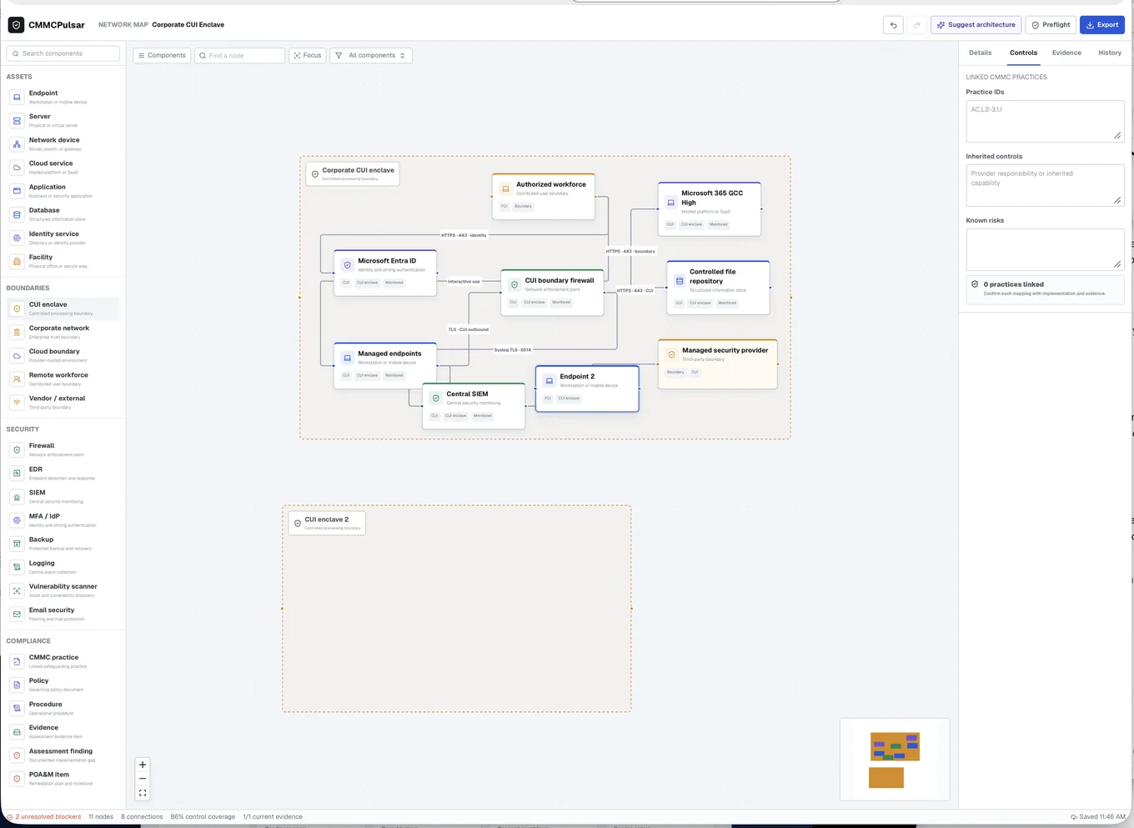Switch to the Evidence tab
The image size is (1134, 828).
pos(1066,53)
